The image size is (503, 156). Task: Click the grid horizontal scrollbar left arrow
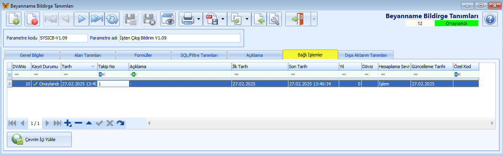(149, 123)
